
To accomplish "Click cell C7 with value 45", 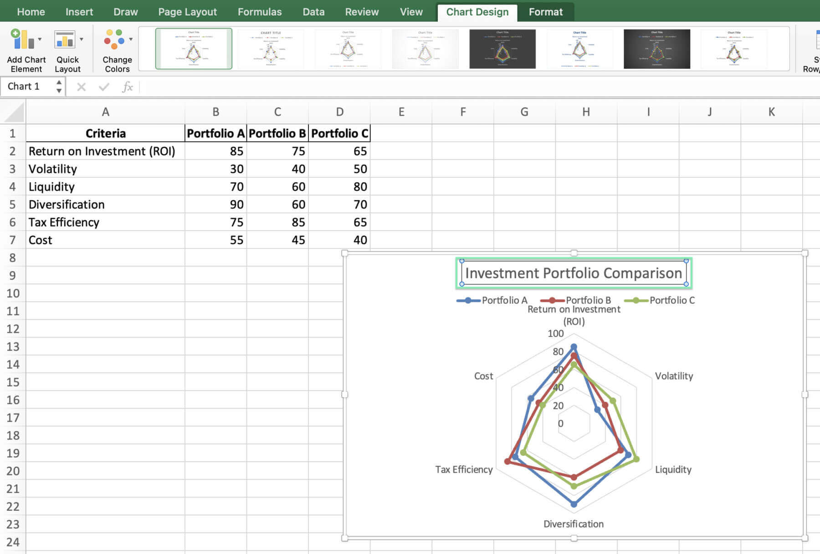I will tap(277, 240).
